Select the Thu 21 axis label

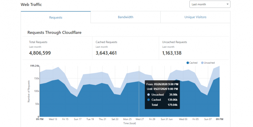click(x=103, y=119)
